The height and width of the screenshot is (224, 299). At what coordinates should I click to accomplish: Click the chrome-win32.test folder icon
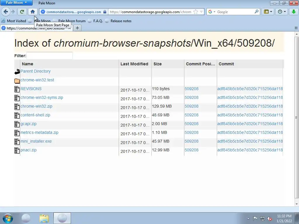click(17, 81)
